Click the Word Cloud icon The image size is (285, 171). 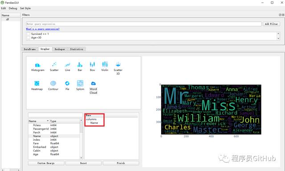point(93,83)
